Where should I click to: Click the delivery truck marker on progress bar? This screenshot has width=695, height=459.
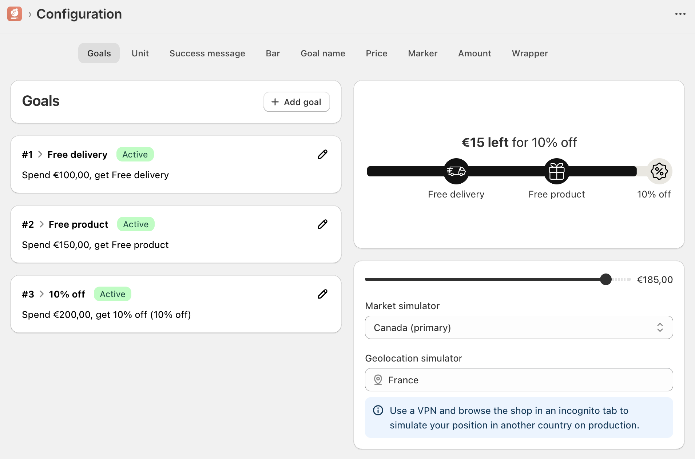(x=456, y=171)
